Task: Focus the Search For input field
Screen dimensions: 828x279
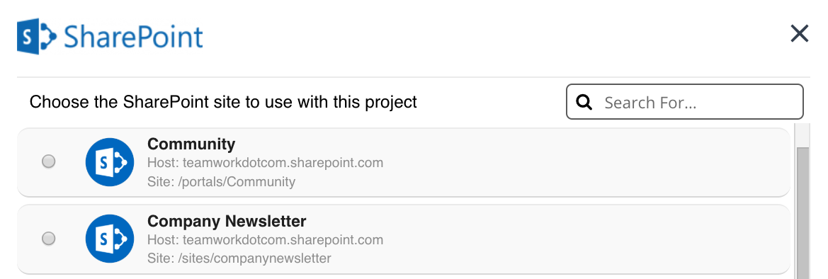Action: (685, 101)
